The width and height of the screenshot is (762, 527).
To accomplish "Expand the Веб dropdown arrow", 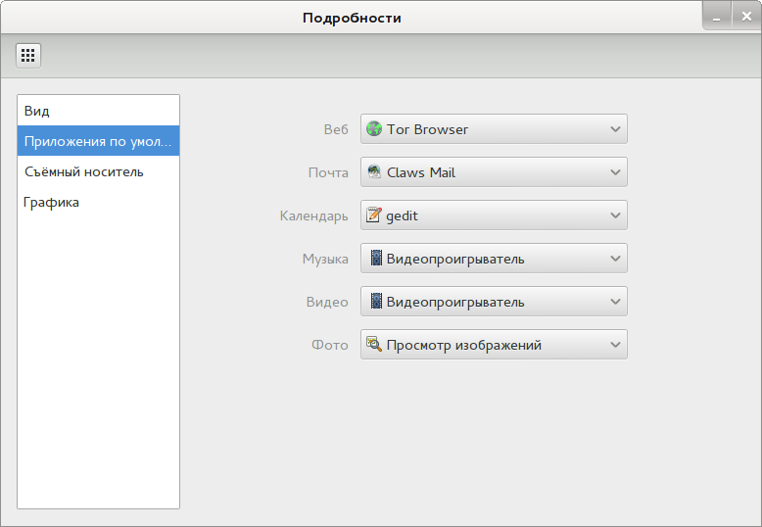I will pyautogui.click(x=615, y=129).
